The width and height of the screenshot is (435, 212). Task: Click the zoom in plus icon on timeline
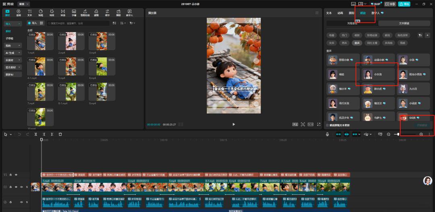click(421, 135)
